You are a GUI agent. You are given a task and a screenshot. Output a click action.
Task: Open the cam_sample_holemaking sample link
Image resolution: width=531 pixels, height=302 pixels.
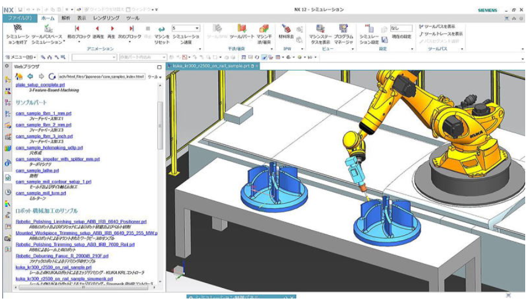pos(49,148)
